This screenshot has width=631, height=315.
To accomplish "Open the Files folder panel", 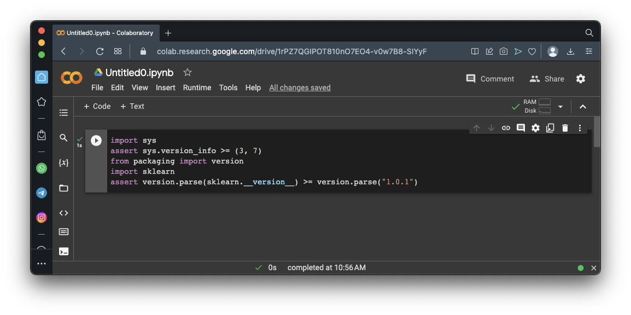I will click(x=63, y=188).
